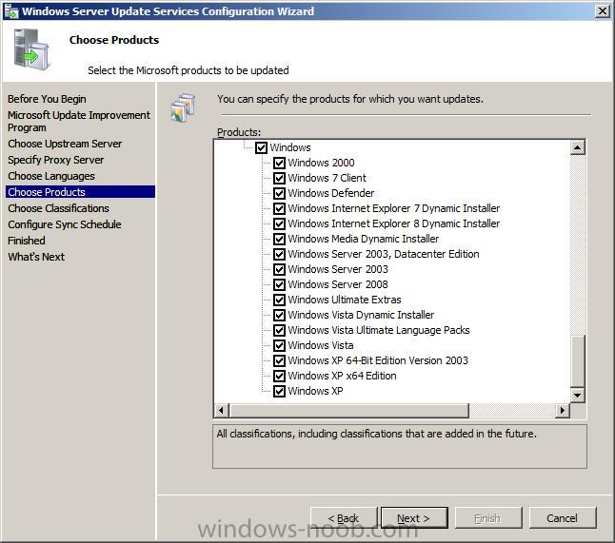
Task: Click the Finish button
Action: [488, 518]
